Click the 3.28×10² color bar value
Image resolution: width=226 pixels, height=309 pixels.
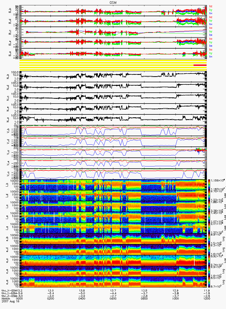(x=217, y=211)
